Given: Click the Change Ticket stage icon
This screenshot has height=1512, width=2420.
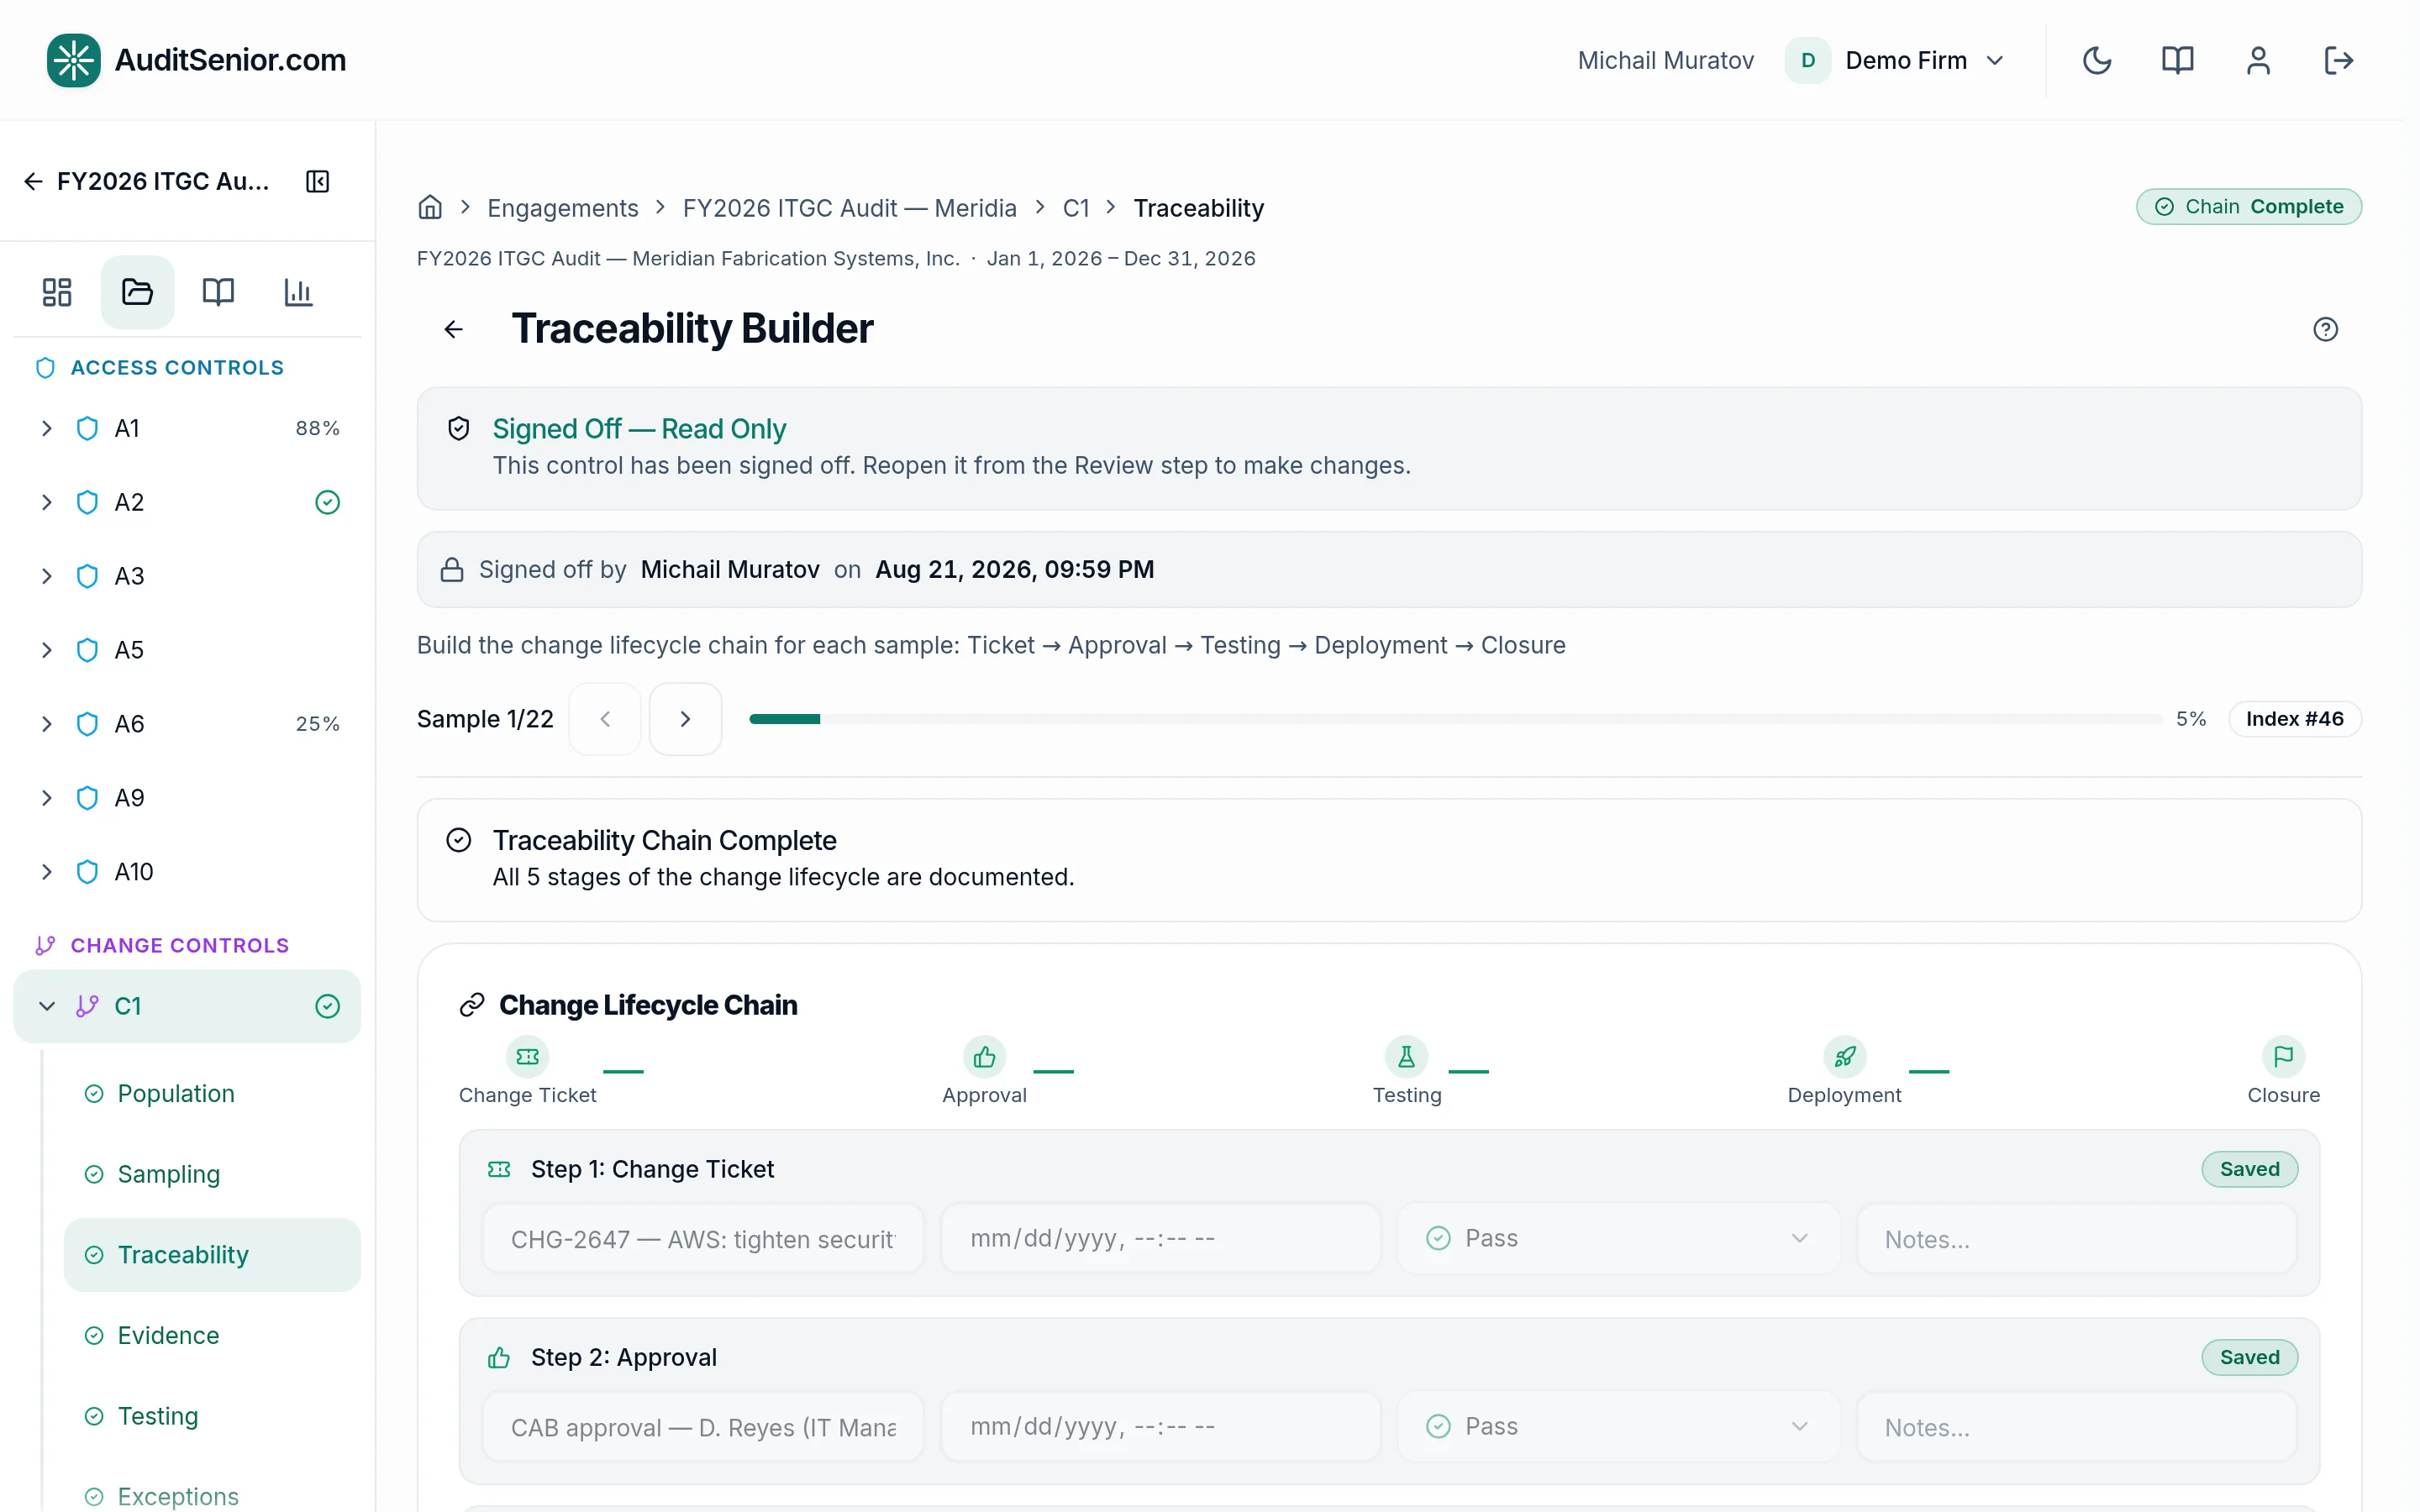Looking at the screenshot, I should 528,1057.
